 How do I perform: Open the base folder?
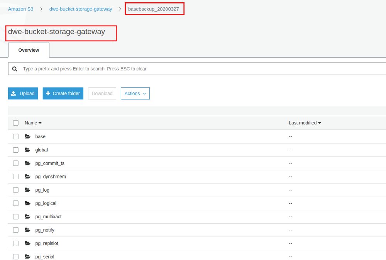pyautogui.click(x=41, y=136)
